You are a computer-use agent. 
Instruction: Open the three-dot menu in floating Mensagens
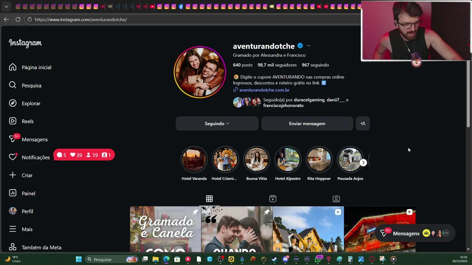coord(447,233)
